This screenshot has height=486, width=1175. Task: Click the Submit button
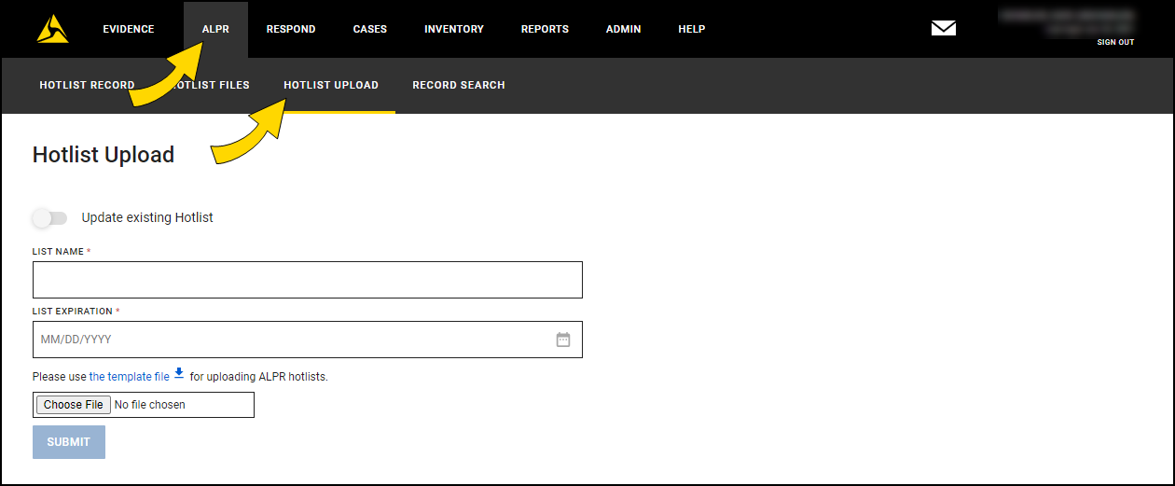(69, 442)
